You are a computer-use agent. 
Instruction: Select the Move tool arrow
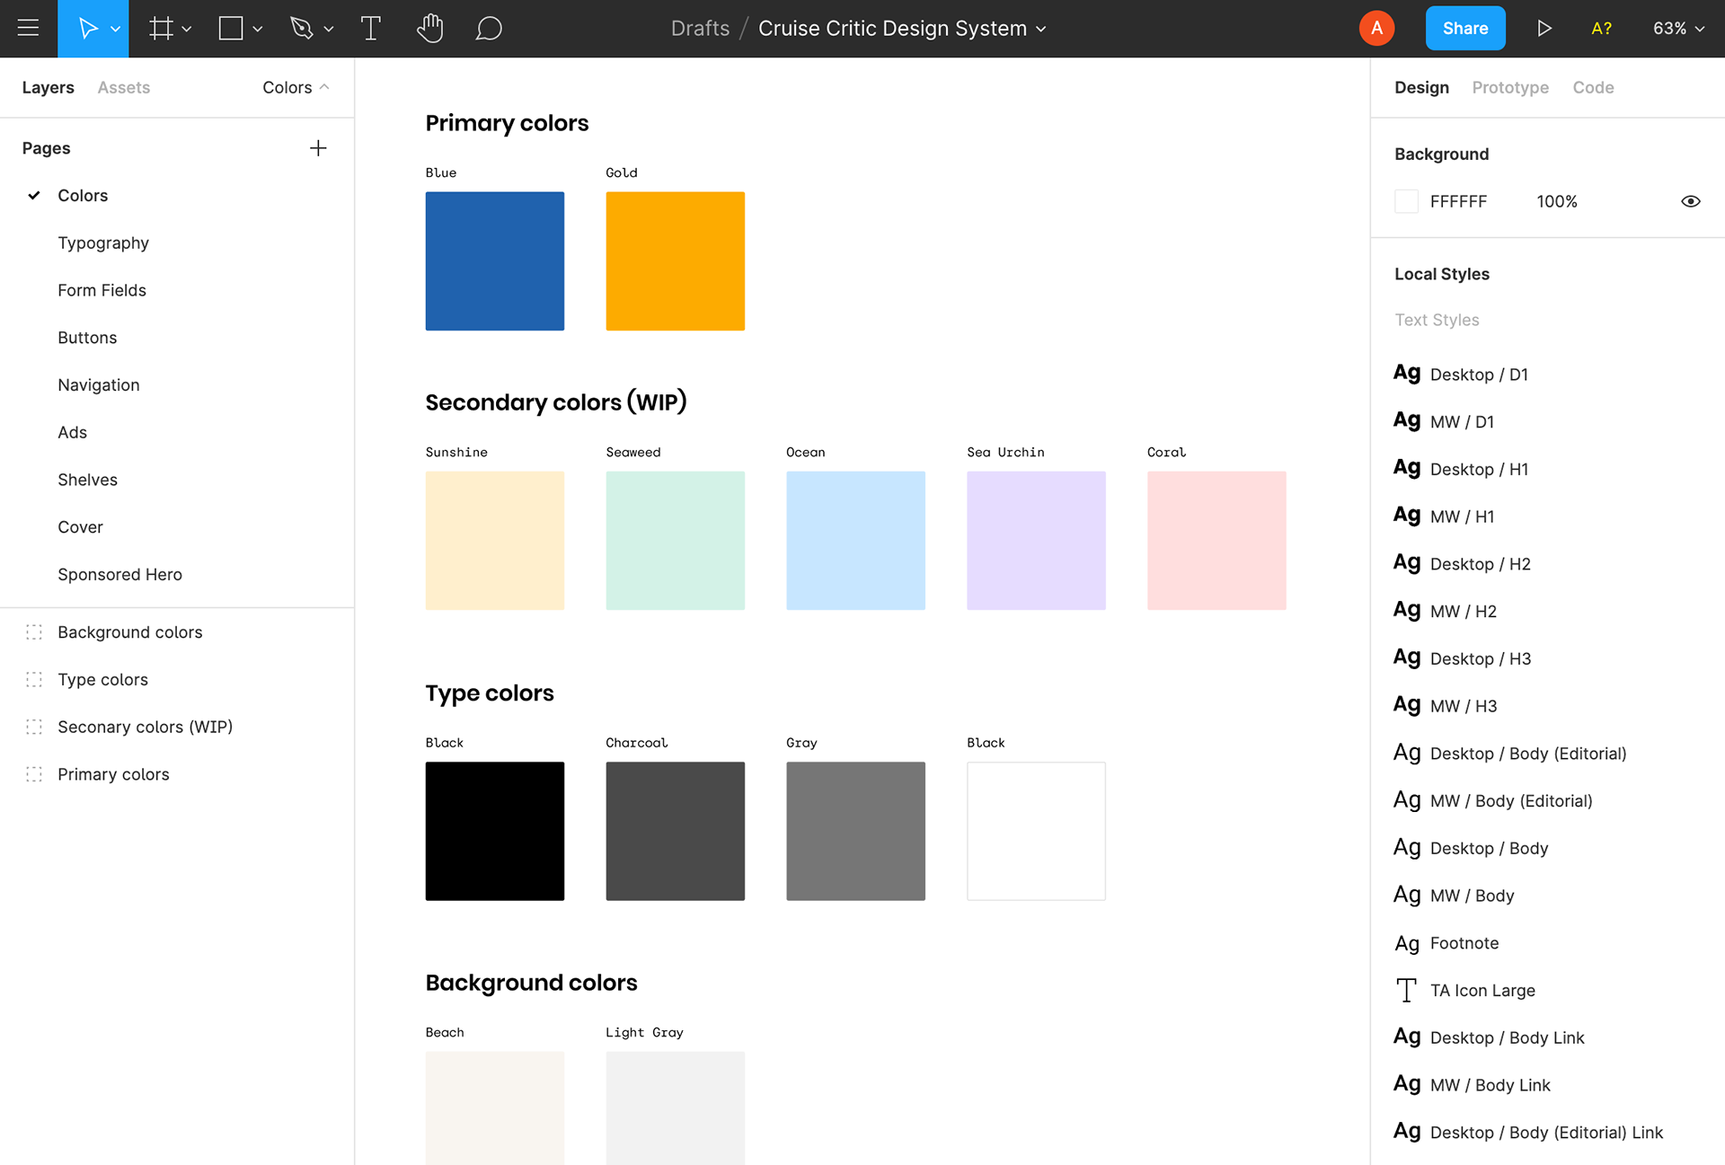pos(87,28)
